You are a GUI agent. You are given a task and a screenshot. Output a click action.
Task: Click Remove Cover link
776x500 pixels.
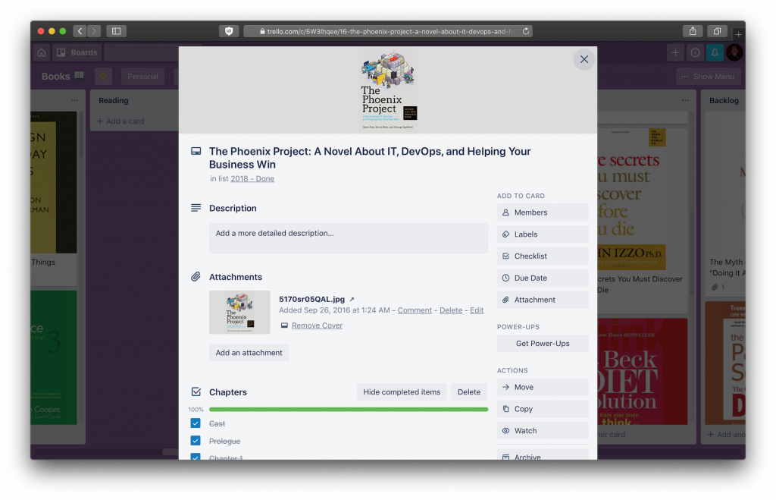(317, 325)
